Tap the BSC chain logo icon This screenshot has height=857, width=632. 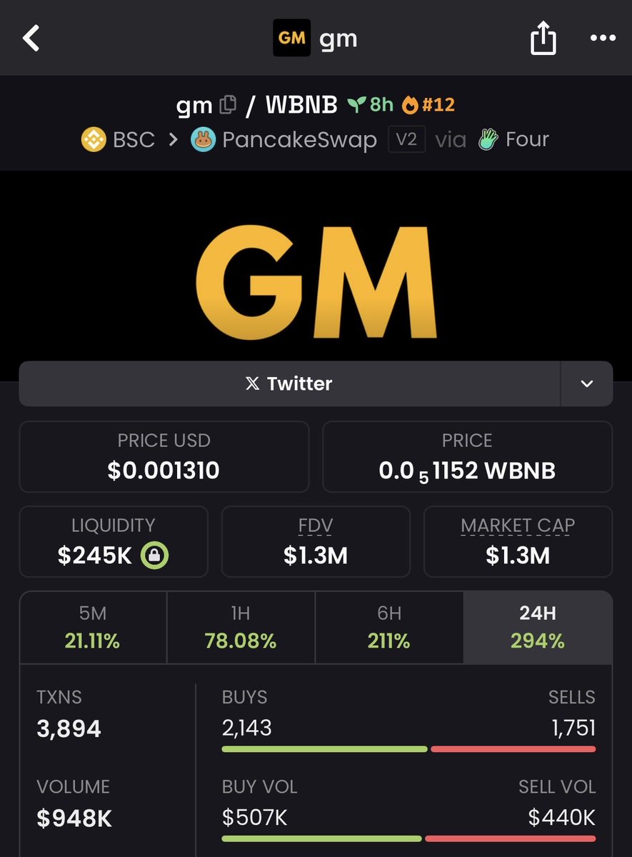click(x=94, y=139)
